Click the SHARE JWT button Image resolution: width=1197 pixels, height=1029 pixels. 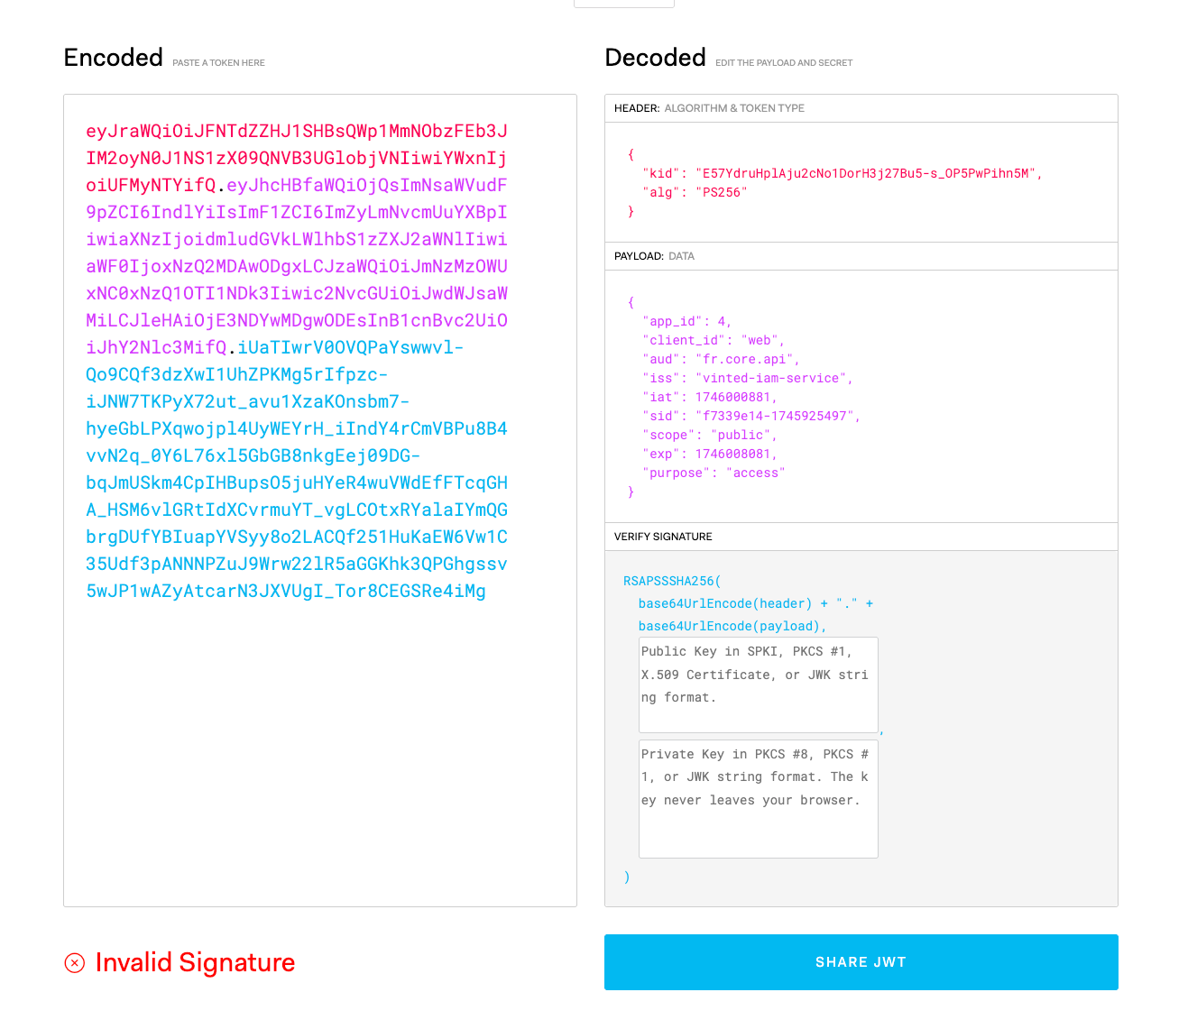coord(861,962)
